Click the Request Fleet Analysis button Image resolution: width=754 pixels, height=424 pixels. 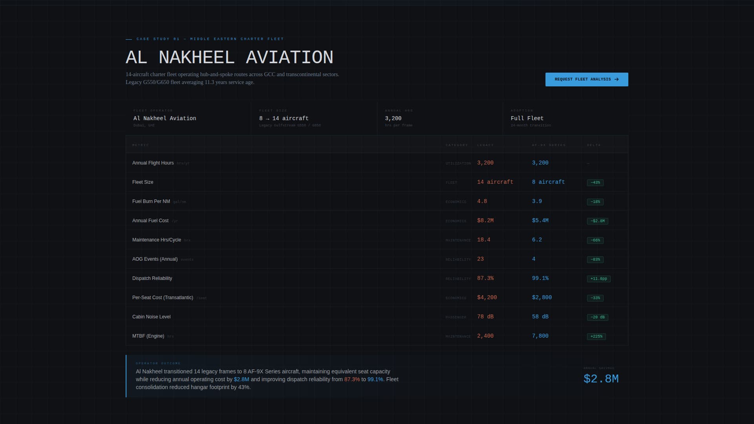pyautogui.click(x=586, y=79)
